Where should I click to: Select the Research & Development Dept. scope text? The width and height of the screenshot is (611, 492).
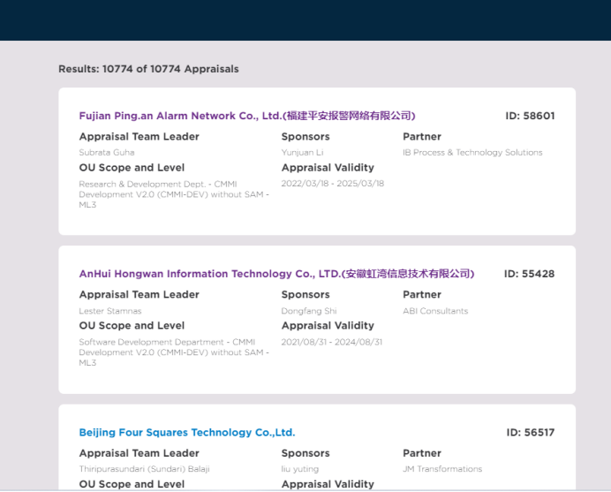coord(174,194)
